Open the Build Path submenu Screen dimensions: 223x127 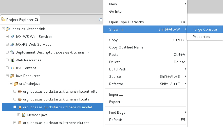pyautogui.click(x=118, y=69)
